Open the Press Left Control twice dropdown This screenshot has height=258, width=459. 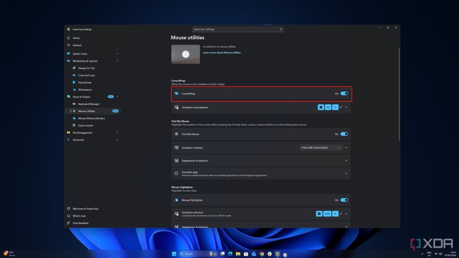click(321, 148)
